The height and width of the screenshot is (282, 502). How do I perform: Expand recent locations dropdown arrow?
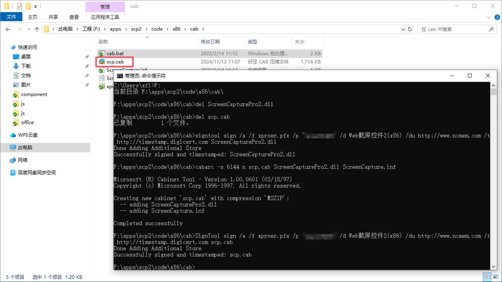coord(29,29)
